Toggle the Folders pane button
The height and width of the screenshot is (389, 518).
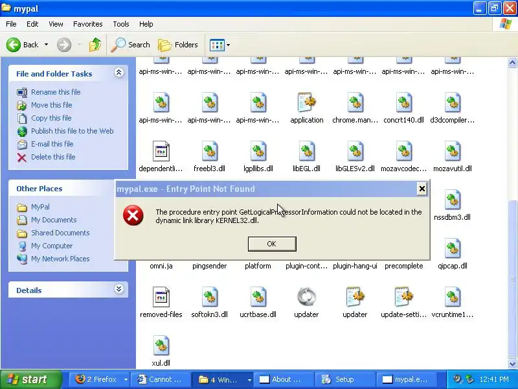(x=178, y=45)
